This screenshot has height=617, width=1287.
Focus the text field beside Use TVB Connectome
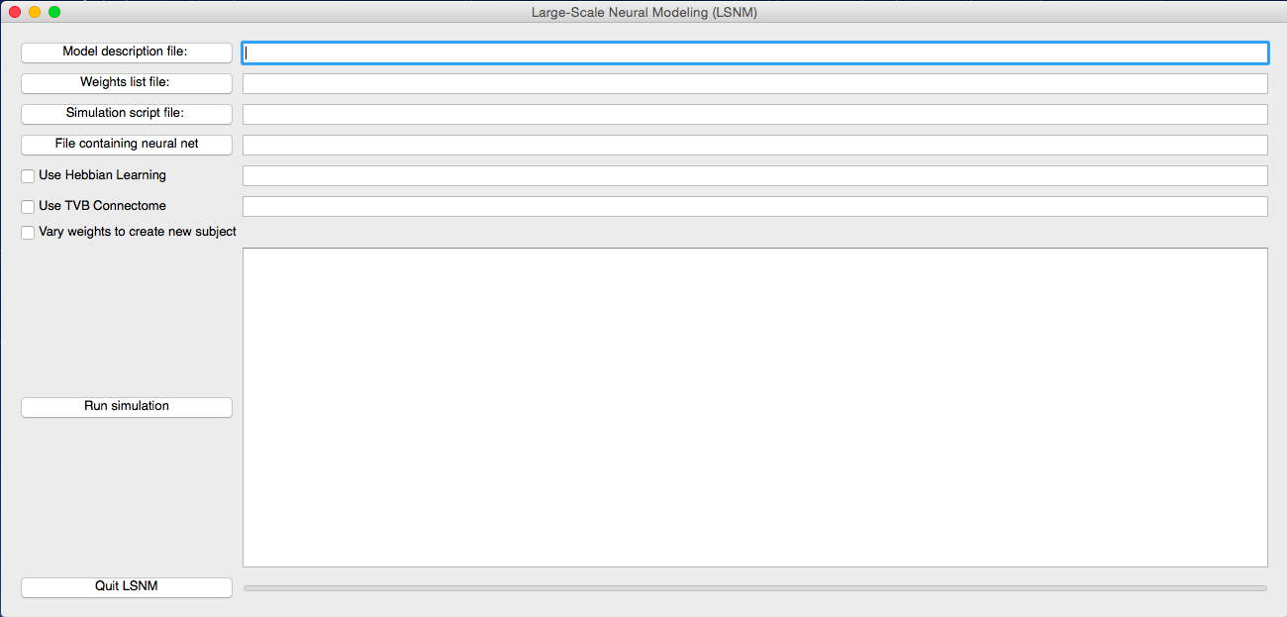[754, 206]
